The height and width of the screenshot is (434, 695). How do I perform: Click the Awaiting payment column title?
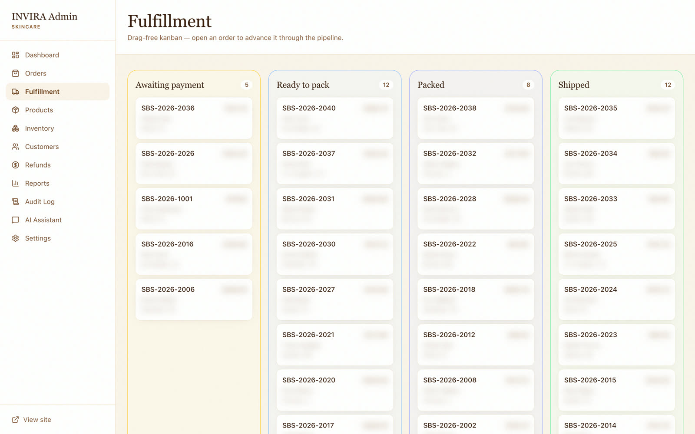(x=170, y=85)
